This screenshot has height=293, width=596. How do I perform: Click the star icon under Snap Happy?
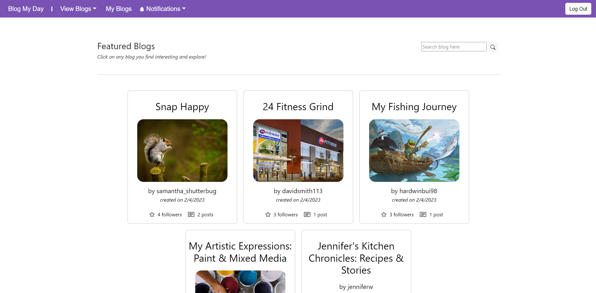[152, 214]
